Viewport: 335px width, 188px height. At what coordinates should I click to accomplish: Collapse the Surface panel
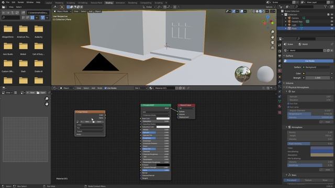289,56
